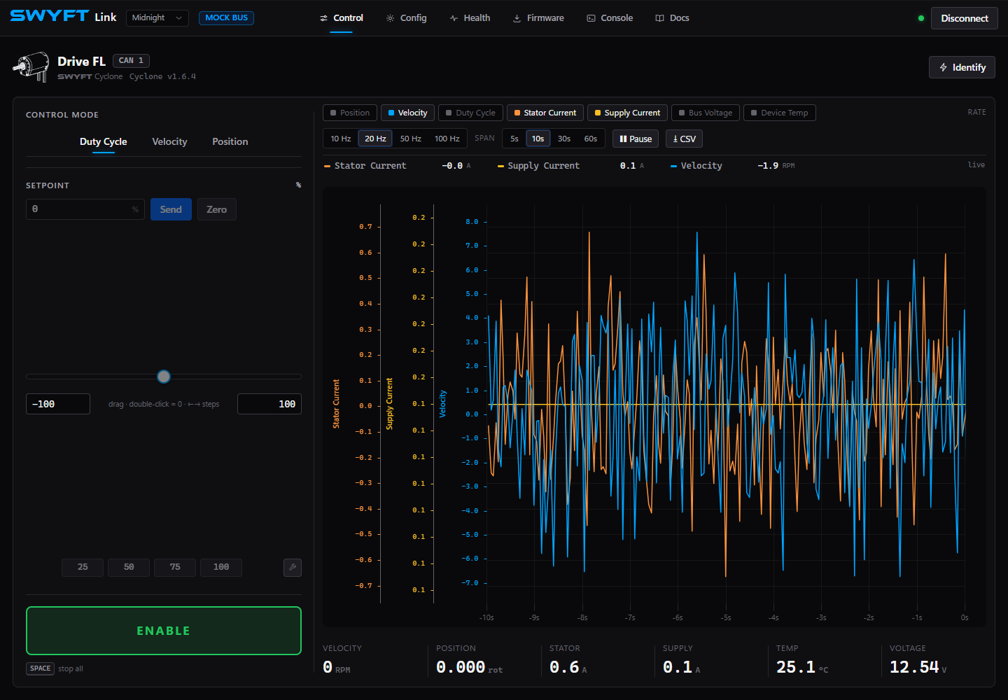Click the Firmware download icon
Screen dimensions: 1008x700
(x=517, y=18)
